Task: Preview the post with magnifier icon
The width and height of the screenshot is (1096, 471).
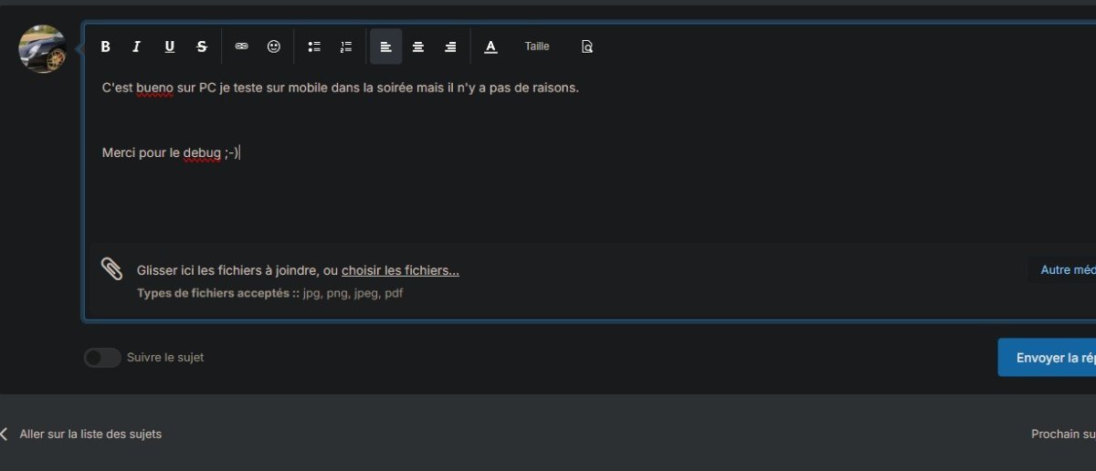Action: tap(587, 47)
